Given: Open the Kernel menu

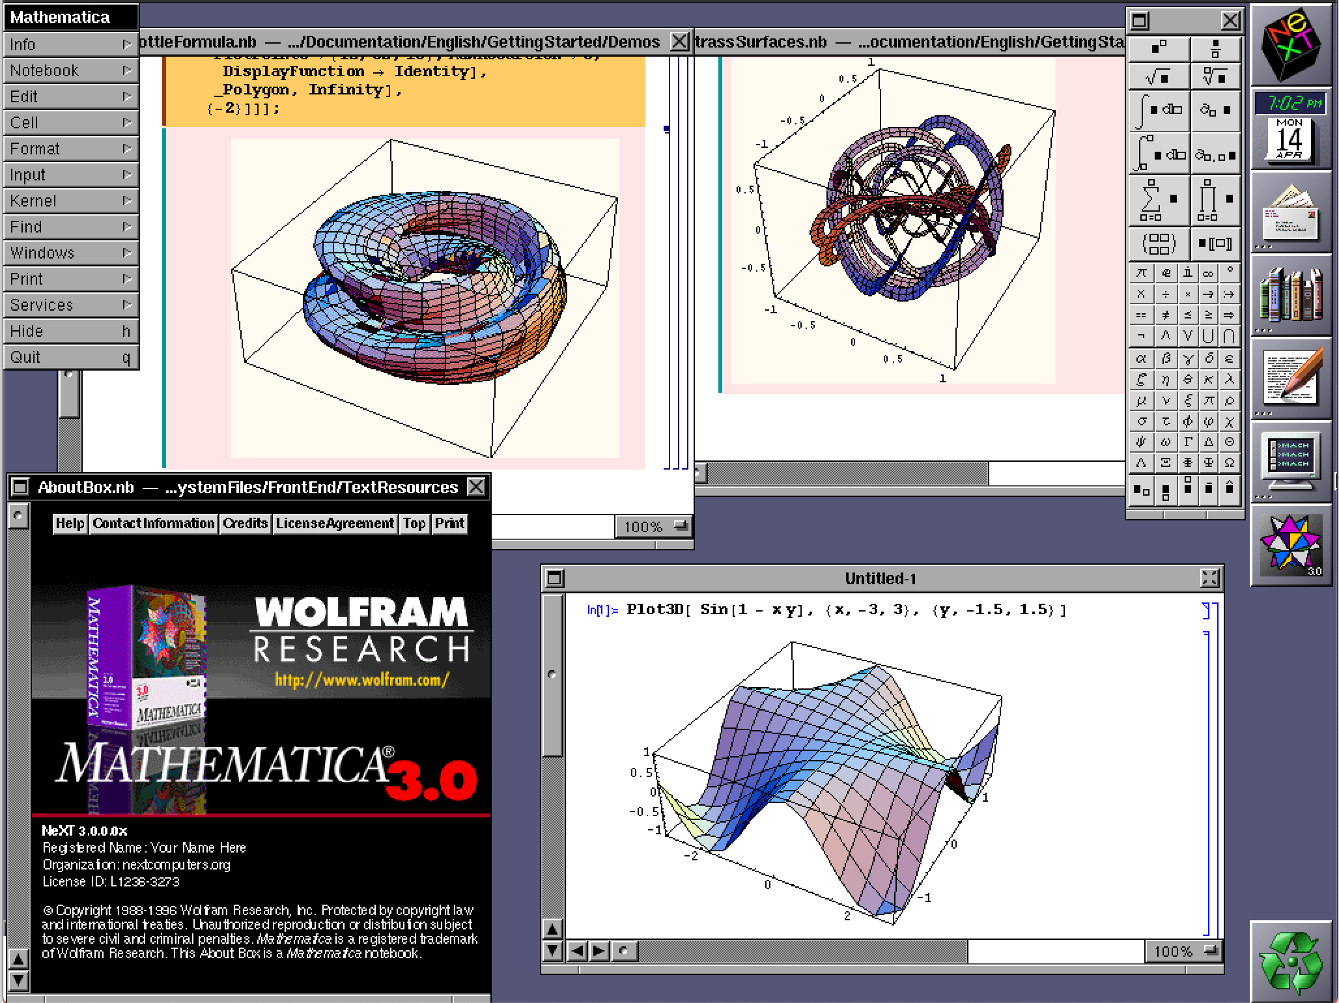Looking at the screenshot, I should [70, 201].
